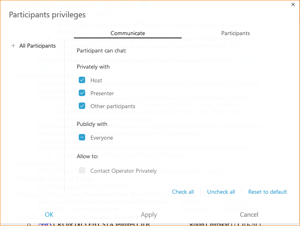Screen dimensions: 300x226
Task: Click the Host label text
Action: click(x=96, y=80)
